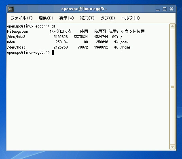182x159 pixels.
Task: Click the scrollbar up arrow
Action: (x=172, y=26)
